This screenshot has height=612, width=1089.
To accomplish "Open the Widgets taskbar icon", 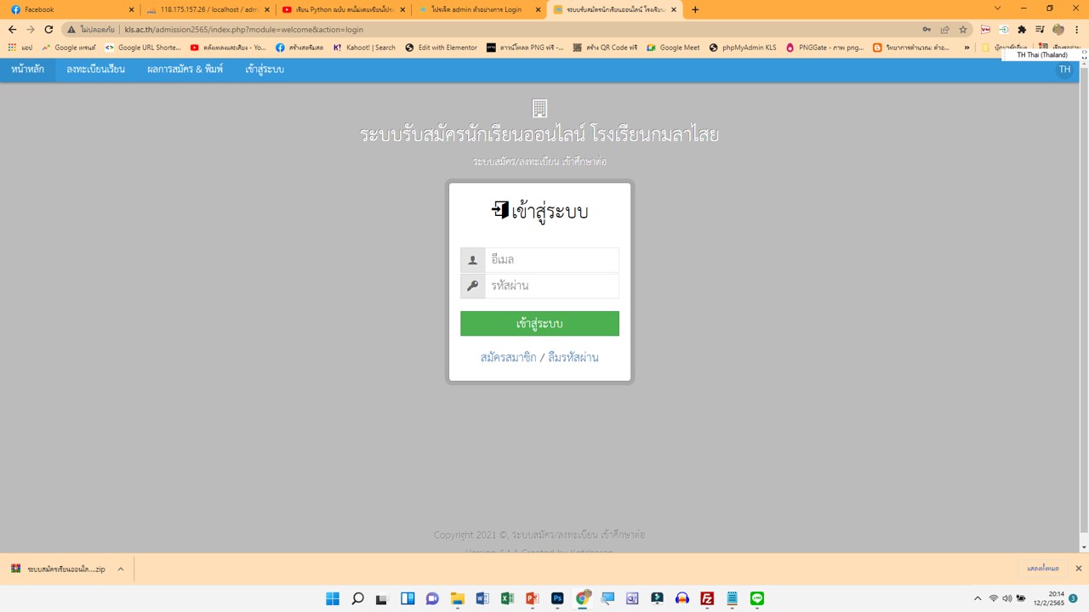I will click(x=408, y=598).
